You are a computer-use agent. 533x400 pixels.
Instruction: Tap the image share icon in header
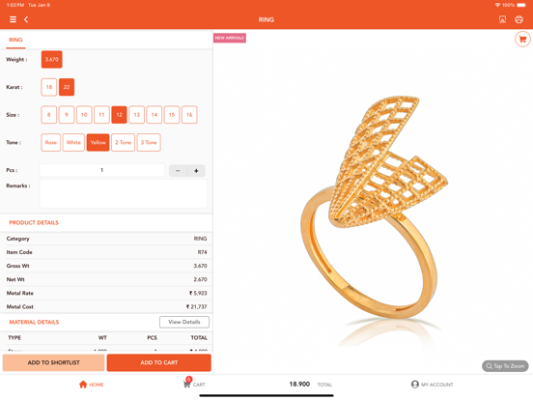(x=502, y=19)
